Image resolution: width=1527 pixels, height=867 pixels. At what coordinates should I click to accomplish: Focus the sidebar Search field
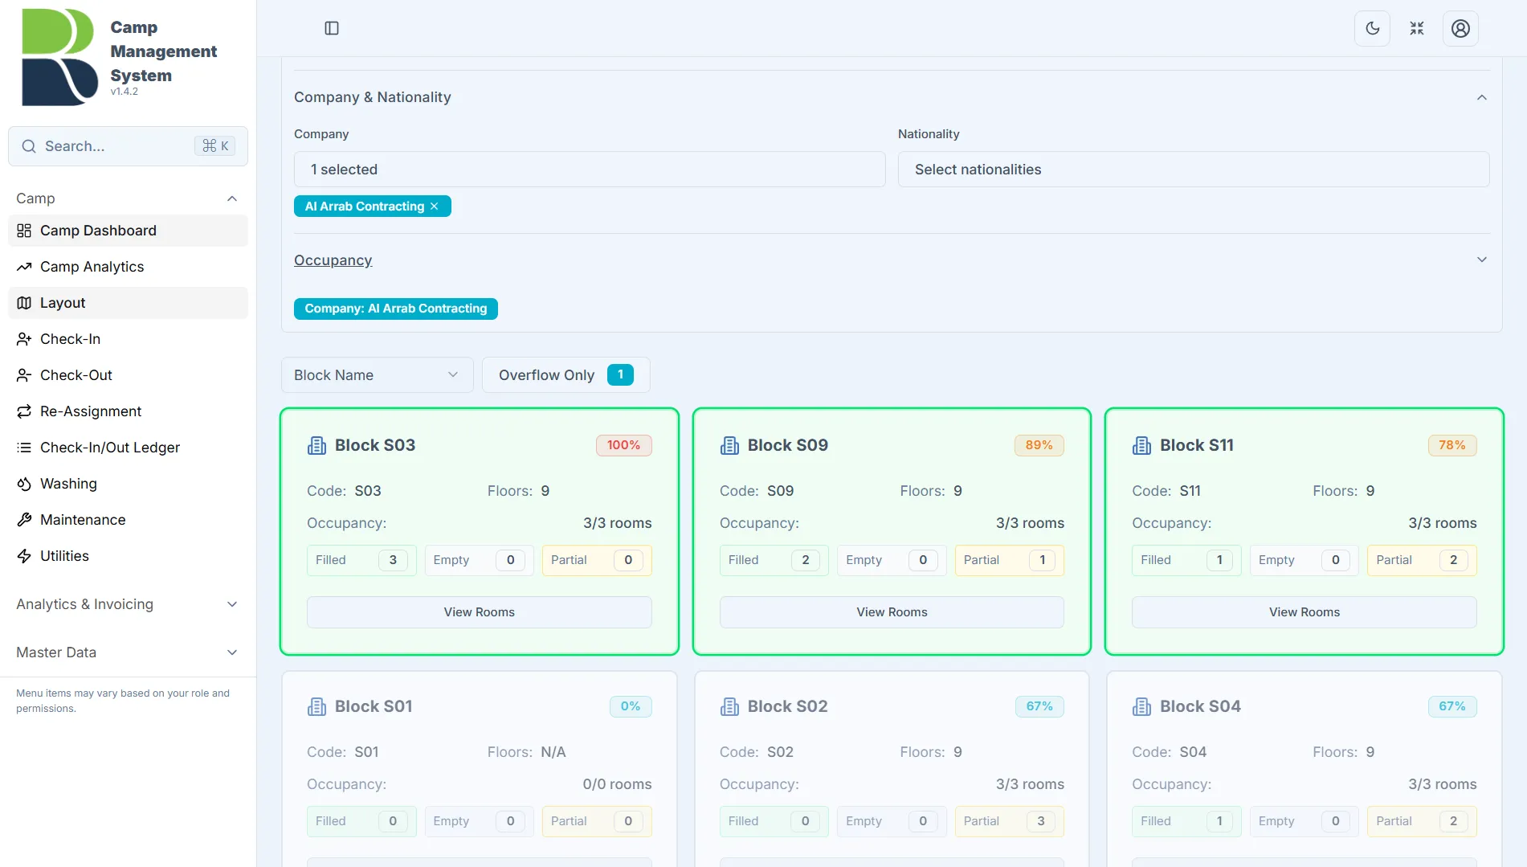pyautogui.click(x=128, y=146)
